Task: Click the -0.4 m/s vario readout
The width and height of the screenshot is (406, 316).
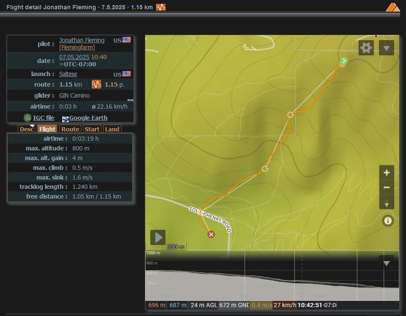Action: pos(261,305)
